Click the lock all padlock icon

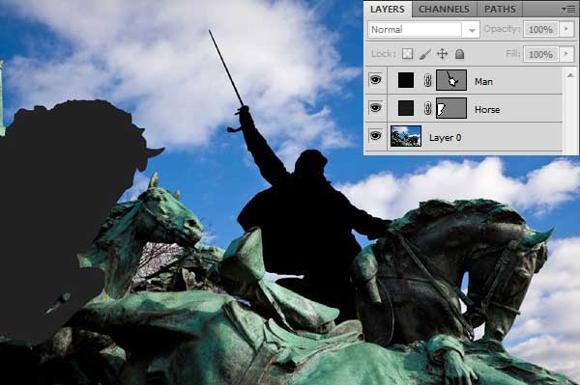point(459,54)
